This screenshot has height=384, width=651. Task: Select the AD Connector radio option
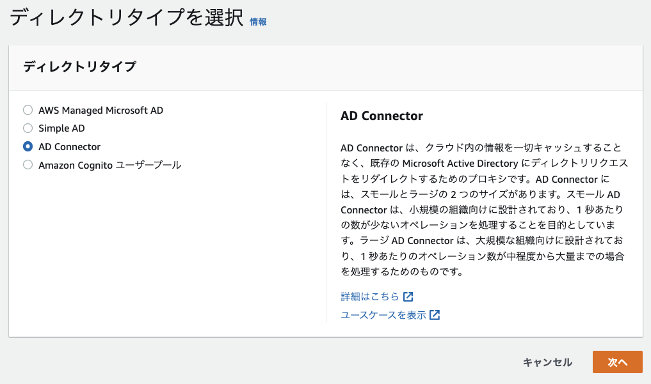[28, 147]
